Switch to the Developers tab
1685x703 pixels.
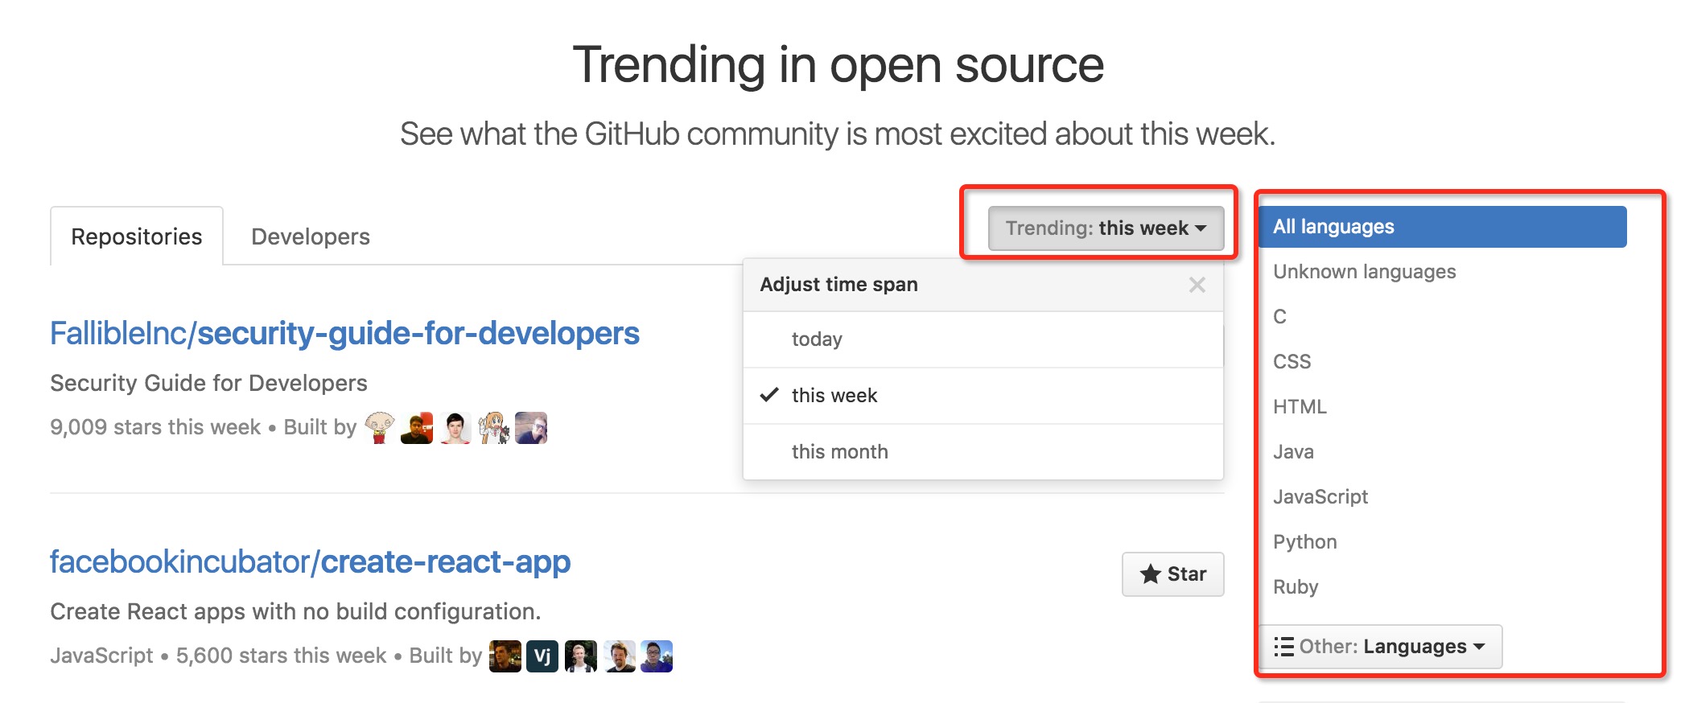point(311,236)
